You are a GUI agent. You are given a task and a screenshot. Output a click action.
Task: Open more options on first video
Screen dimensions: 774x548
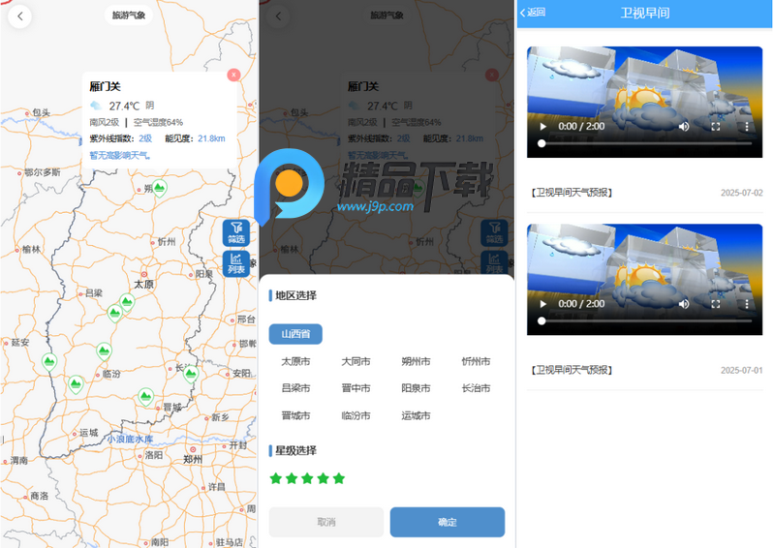coord(746,126)
